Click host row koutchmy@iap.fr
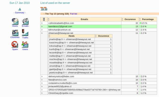The width and height of the screenshot is (159, 97). point(80,43)
